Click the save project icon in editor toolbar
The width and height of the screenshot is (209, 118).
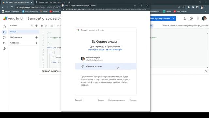(x=52, y=26)
